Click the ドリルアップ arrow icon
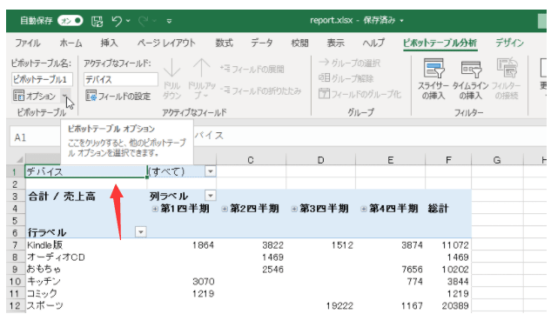The width and height of the screenshot is (551, 314). click(201, 68)
